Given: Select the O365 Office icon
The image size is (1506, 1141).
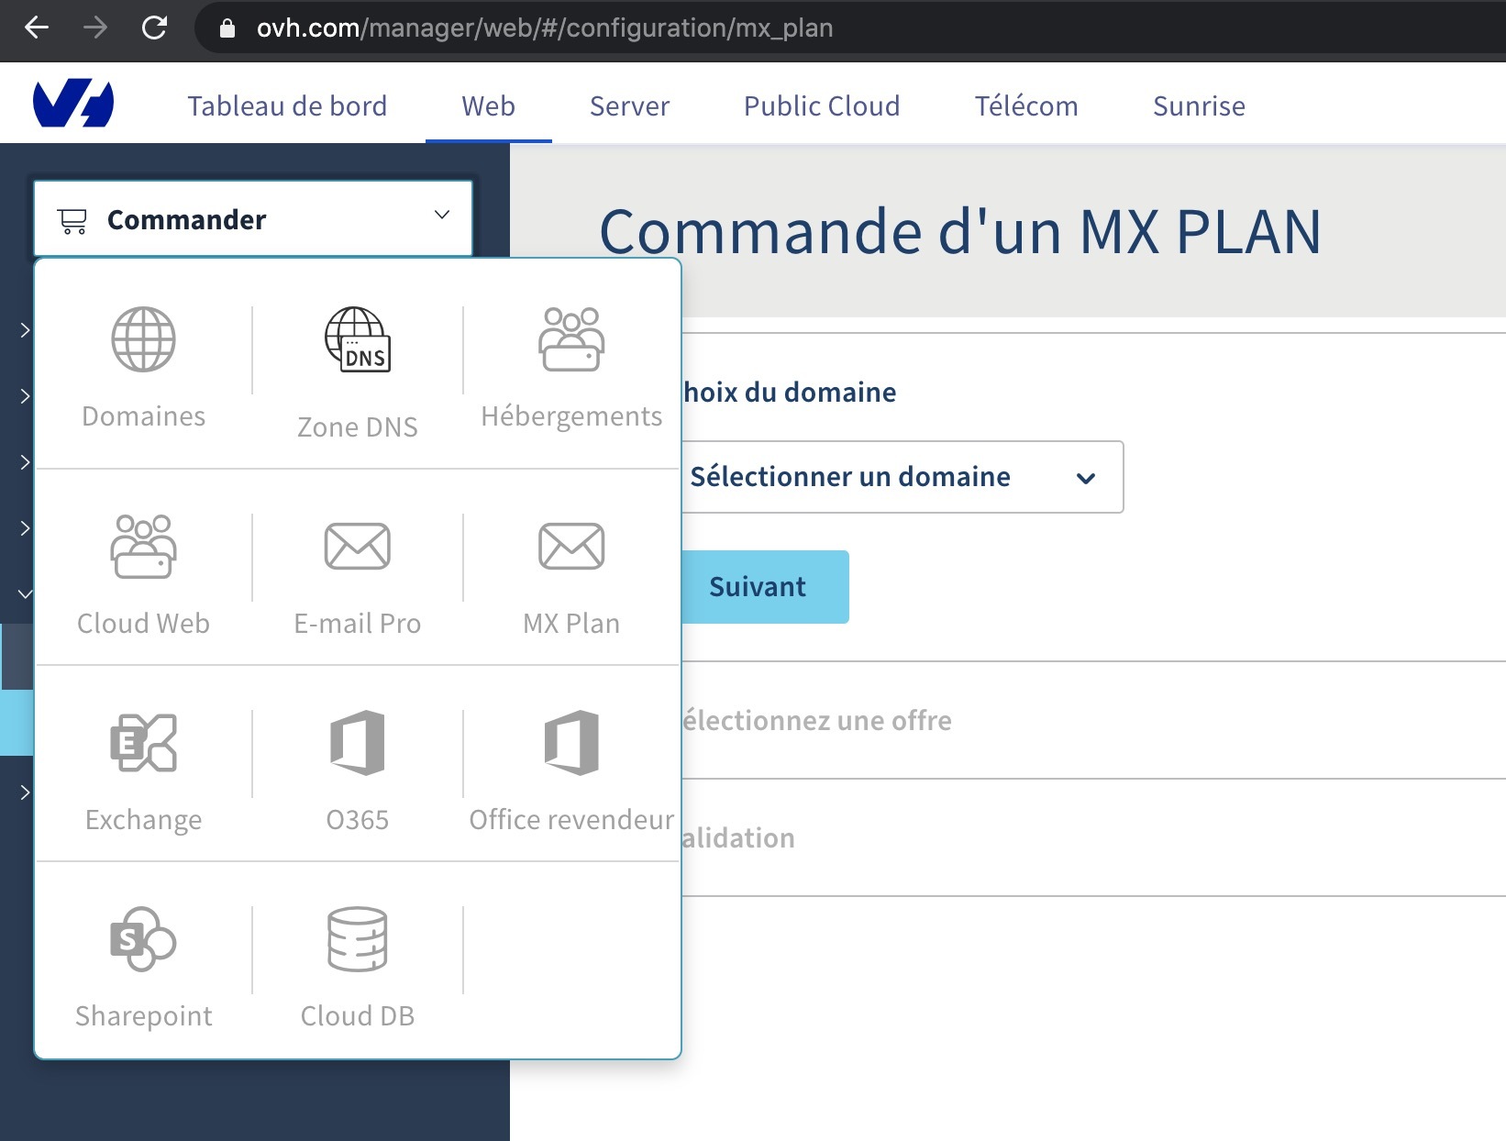Looking at the screenshot, I should click(357, 743).
